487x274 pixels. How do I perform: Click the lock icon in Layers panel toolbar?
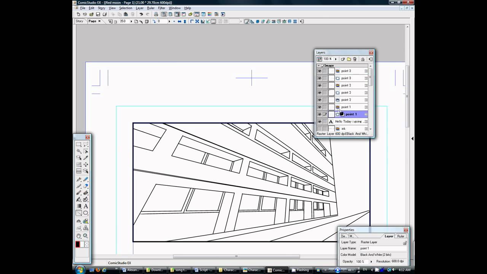pos(363,59)
